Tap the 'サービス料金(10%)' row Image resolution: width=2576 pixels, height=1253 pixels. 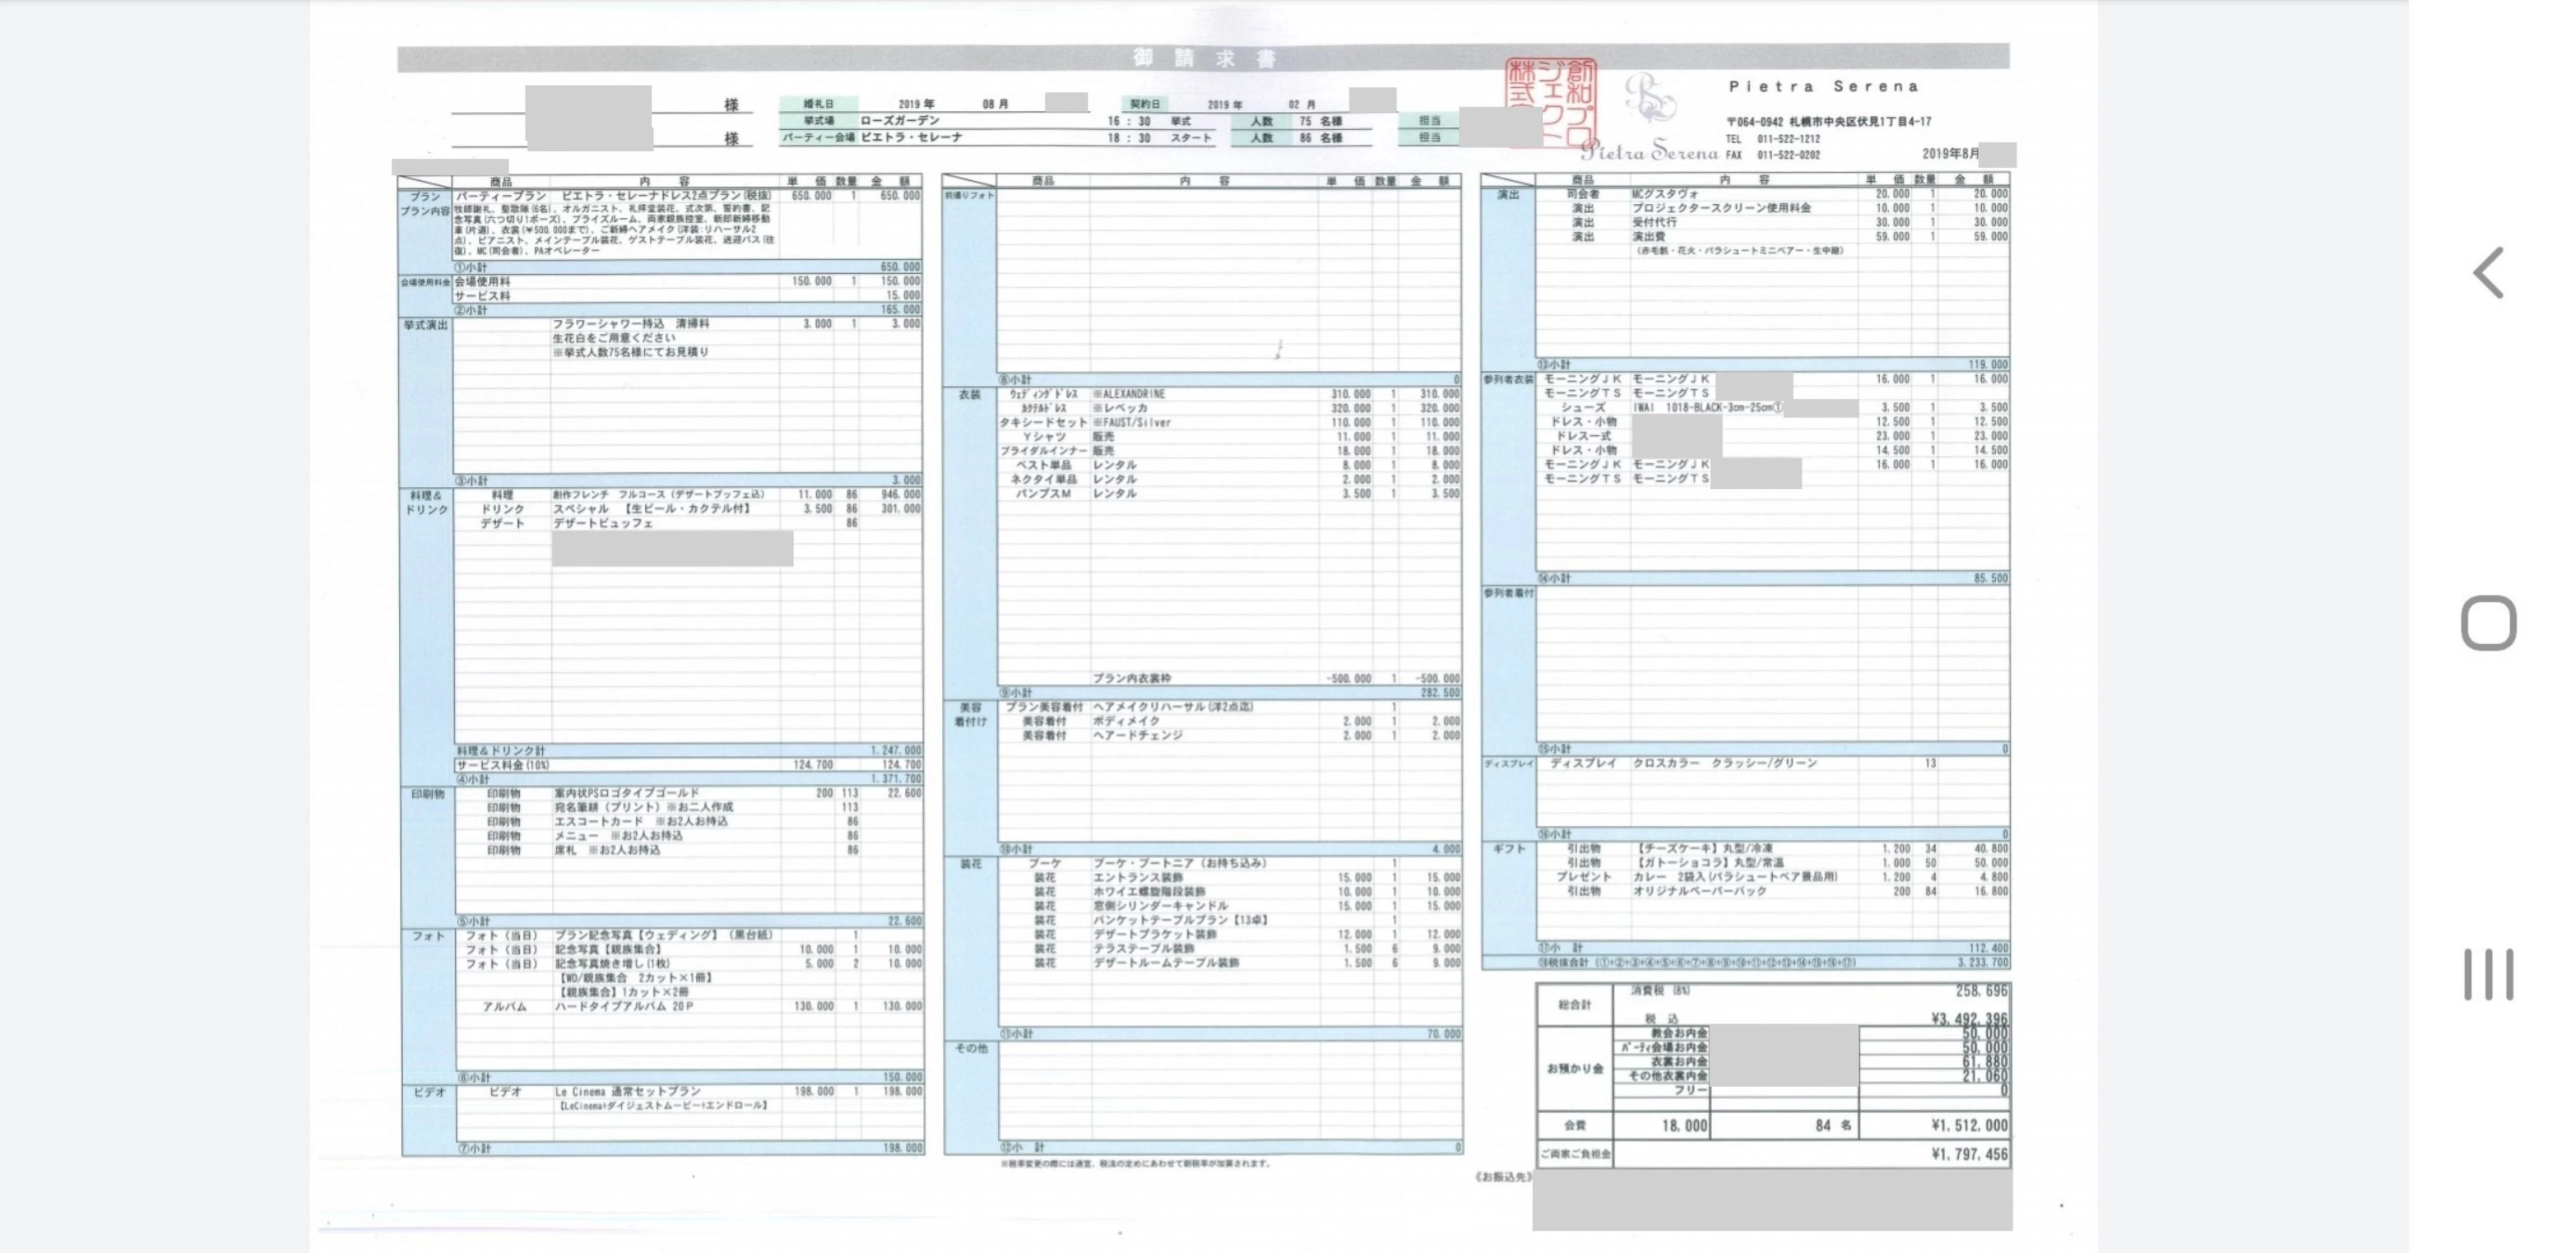pyautogui.click(x=688, y=764)
